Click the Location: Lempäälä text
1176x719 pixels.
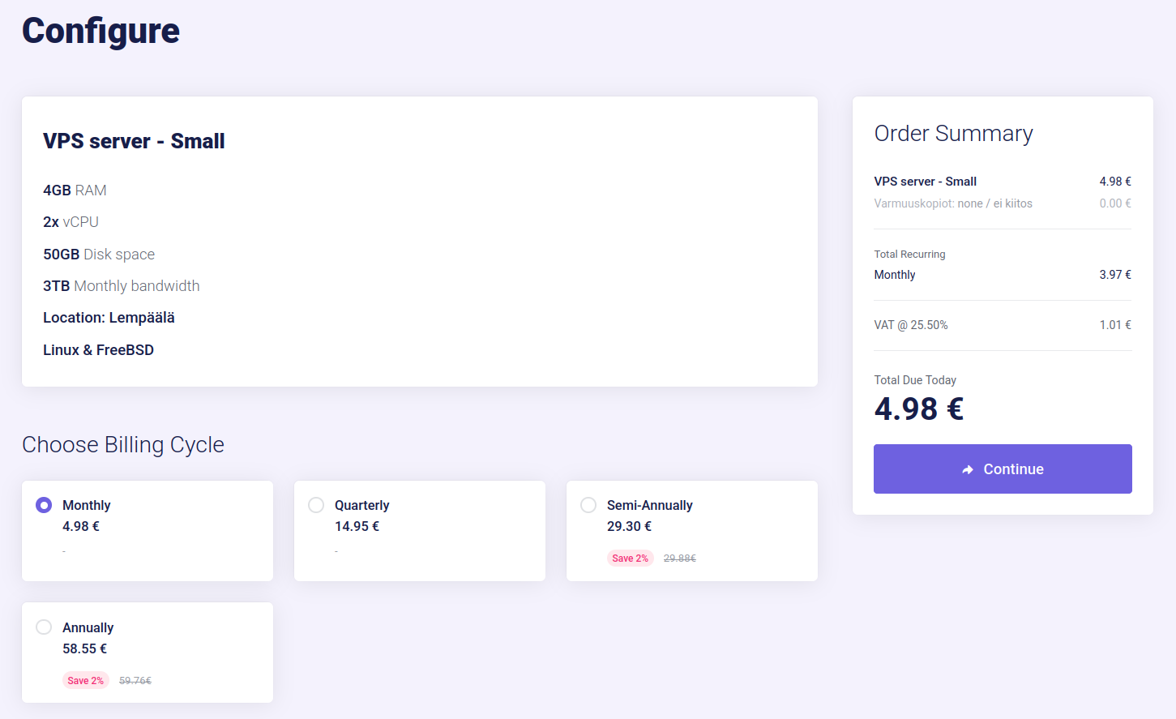[x=109, y=318]
